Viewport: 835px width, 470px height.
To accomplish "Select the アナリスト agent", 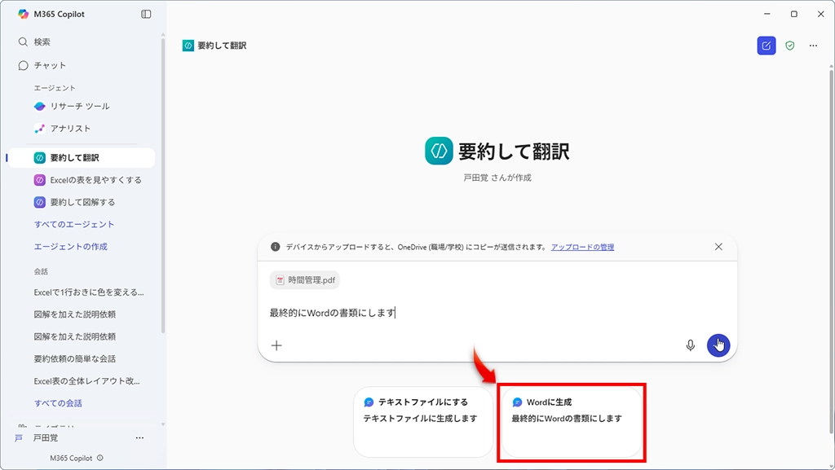I will tap(70, 128).
